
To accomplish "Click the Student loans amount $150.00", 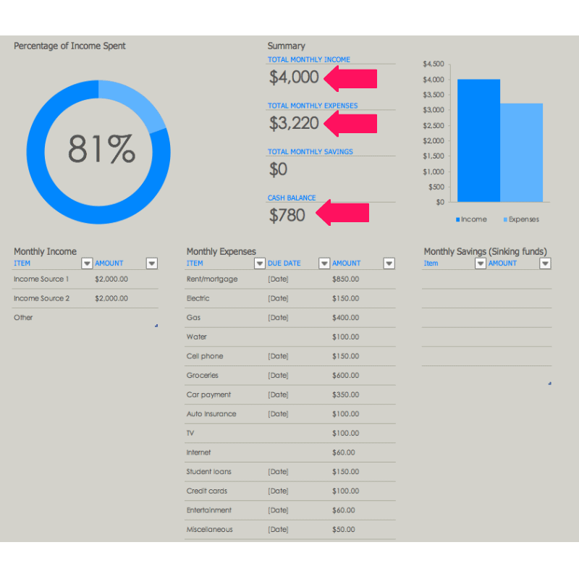I will [x=345, y=472].
